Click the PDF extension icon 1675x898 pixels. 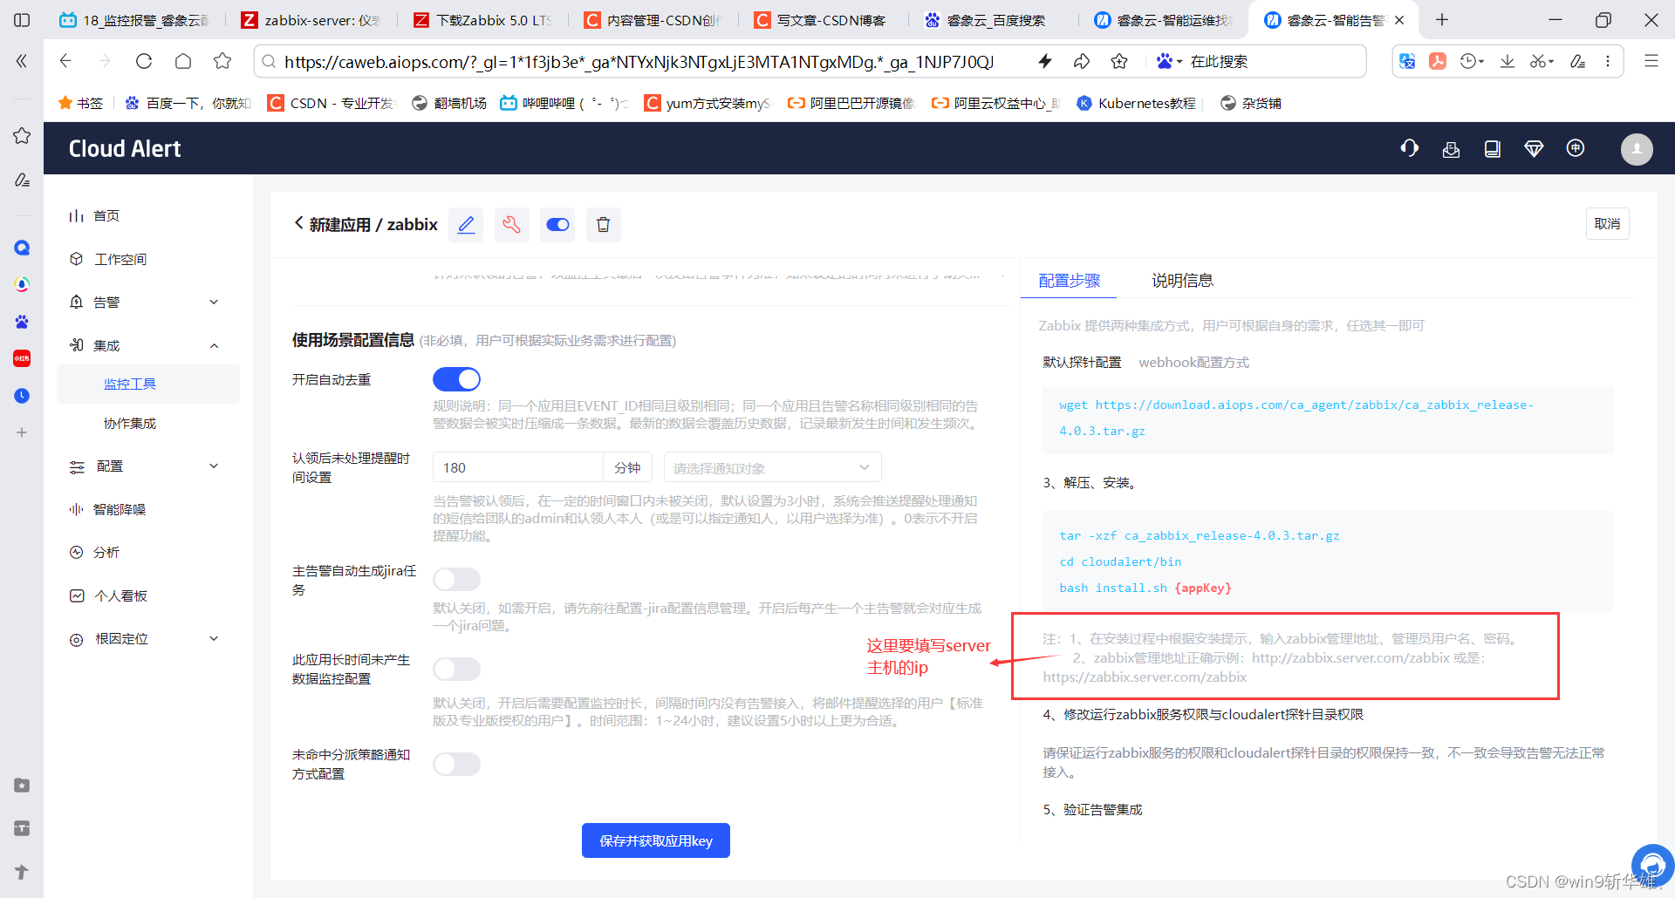(x=1438, y=61)
